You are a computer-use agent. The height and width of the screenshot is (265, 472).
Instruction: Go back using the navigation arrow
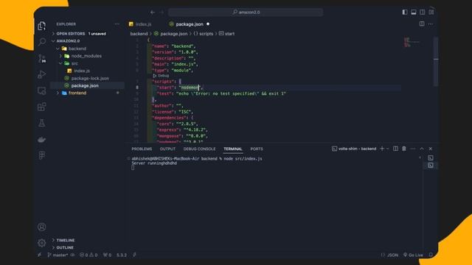[x=153, y=13]
